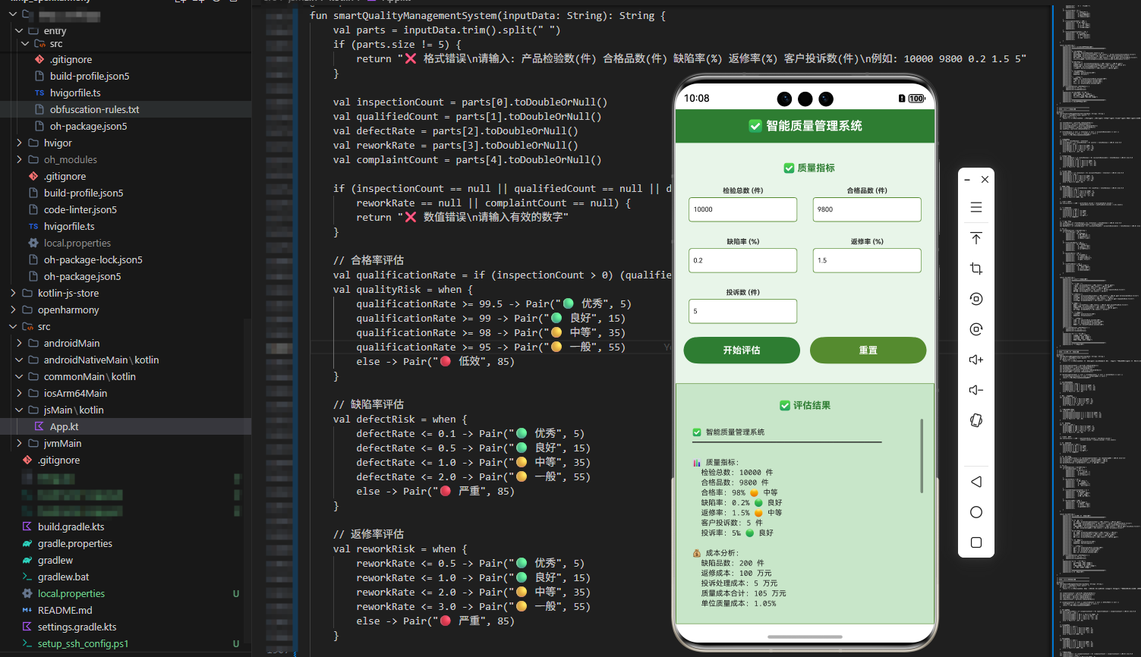Collapse the androidNativeMain\kotlin folder

click(x=19, y=360)
